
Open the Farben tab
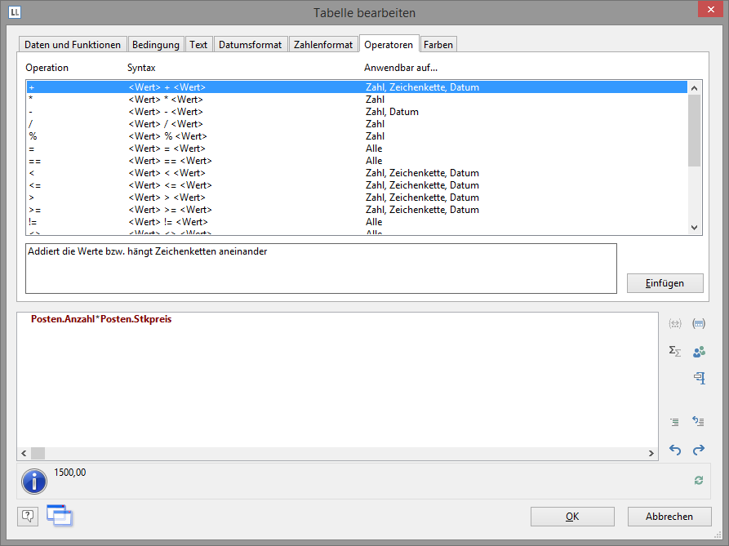(x=438, y=45)
